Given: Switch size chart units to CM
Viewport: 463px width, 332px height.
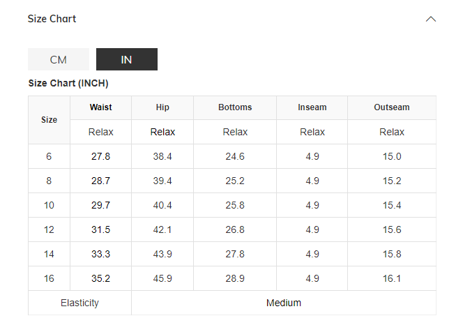Looking at the screenshot, I should click(x=59, y=59).
